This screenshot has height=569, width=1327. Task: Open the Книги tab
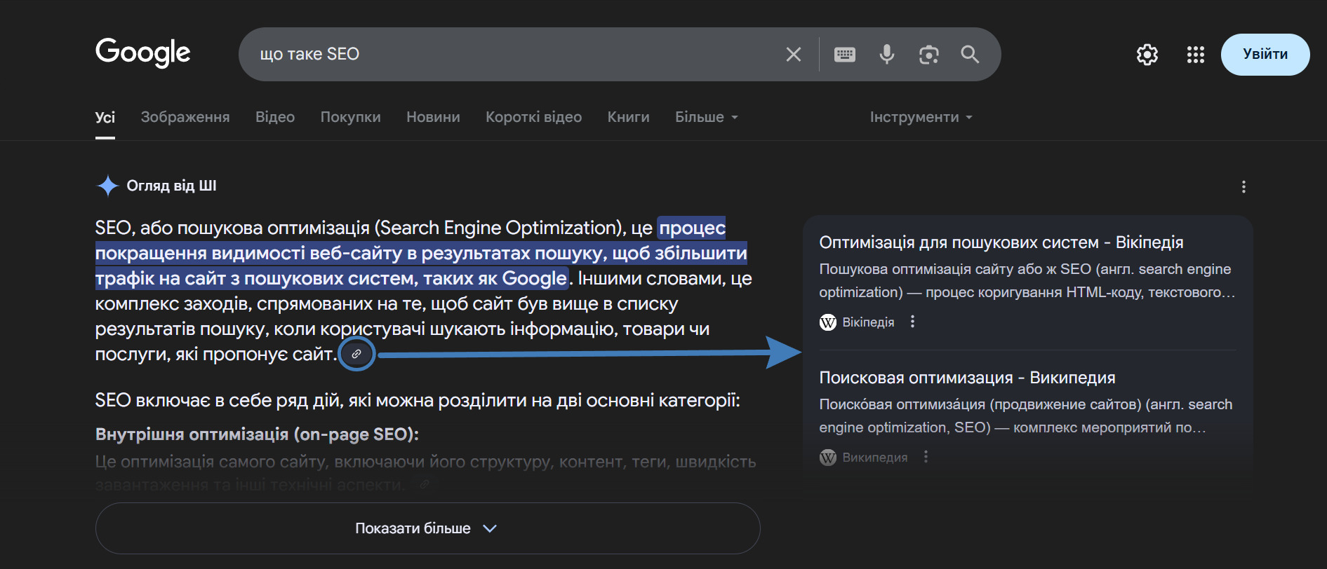tap(628, 117)
